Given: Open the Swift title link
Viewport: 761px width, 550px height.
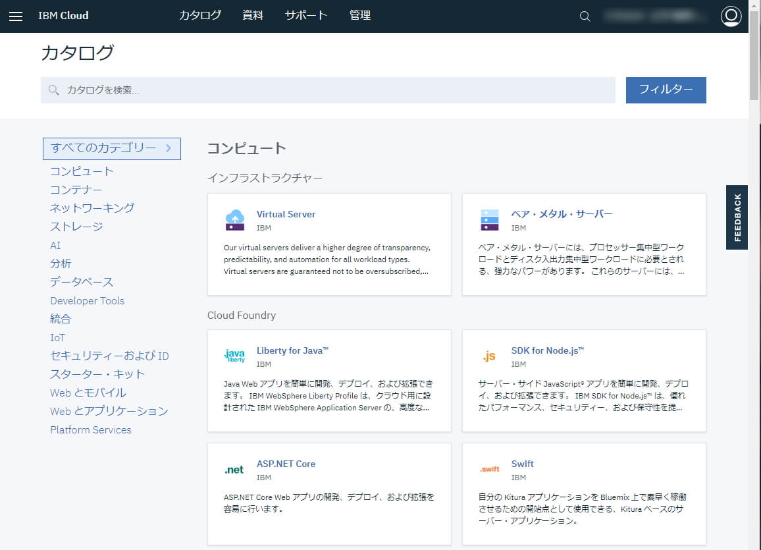Looking at the screenshot, I should [522, 464].
